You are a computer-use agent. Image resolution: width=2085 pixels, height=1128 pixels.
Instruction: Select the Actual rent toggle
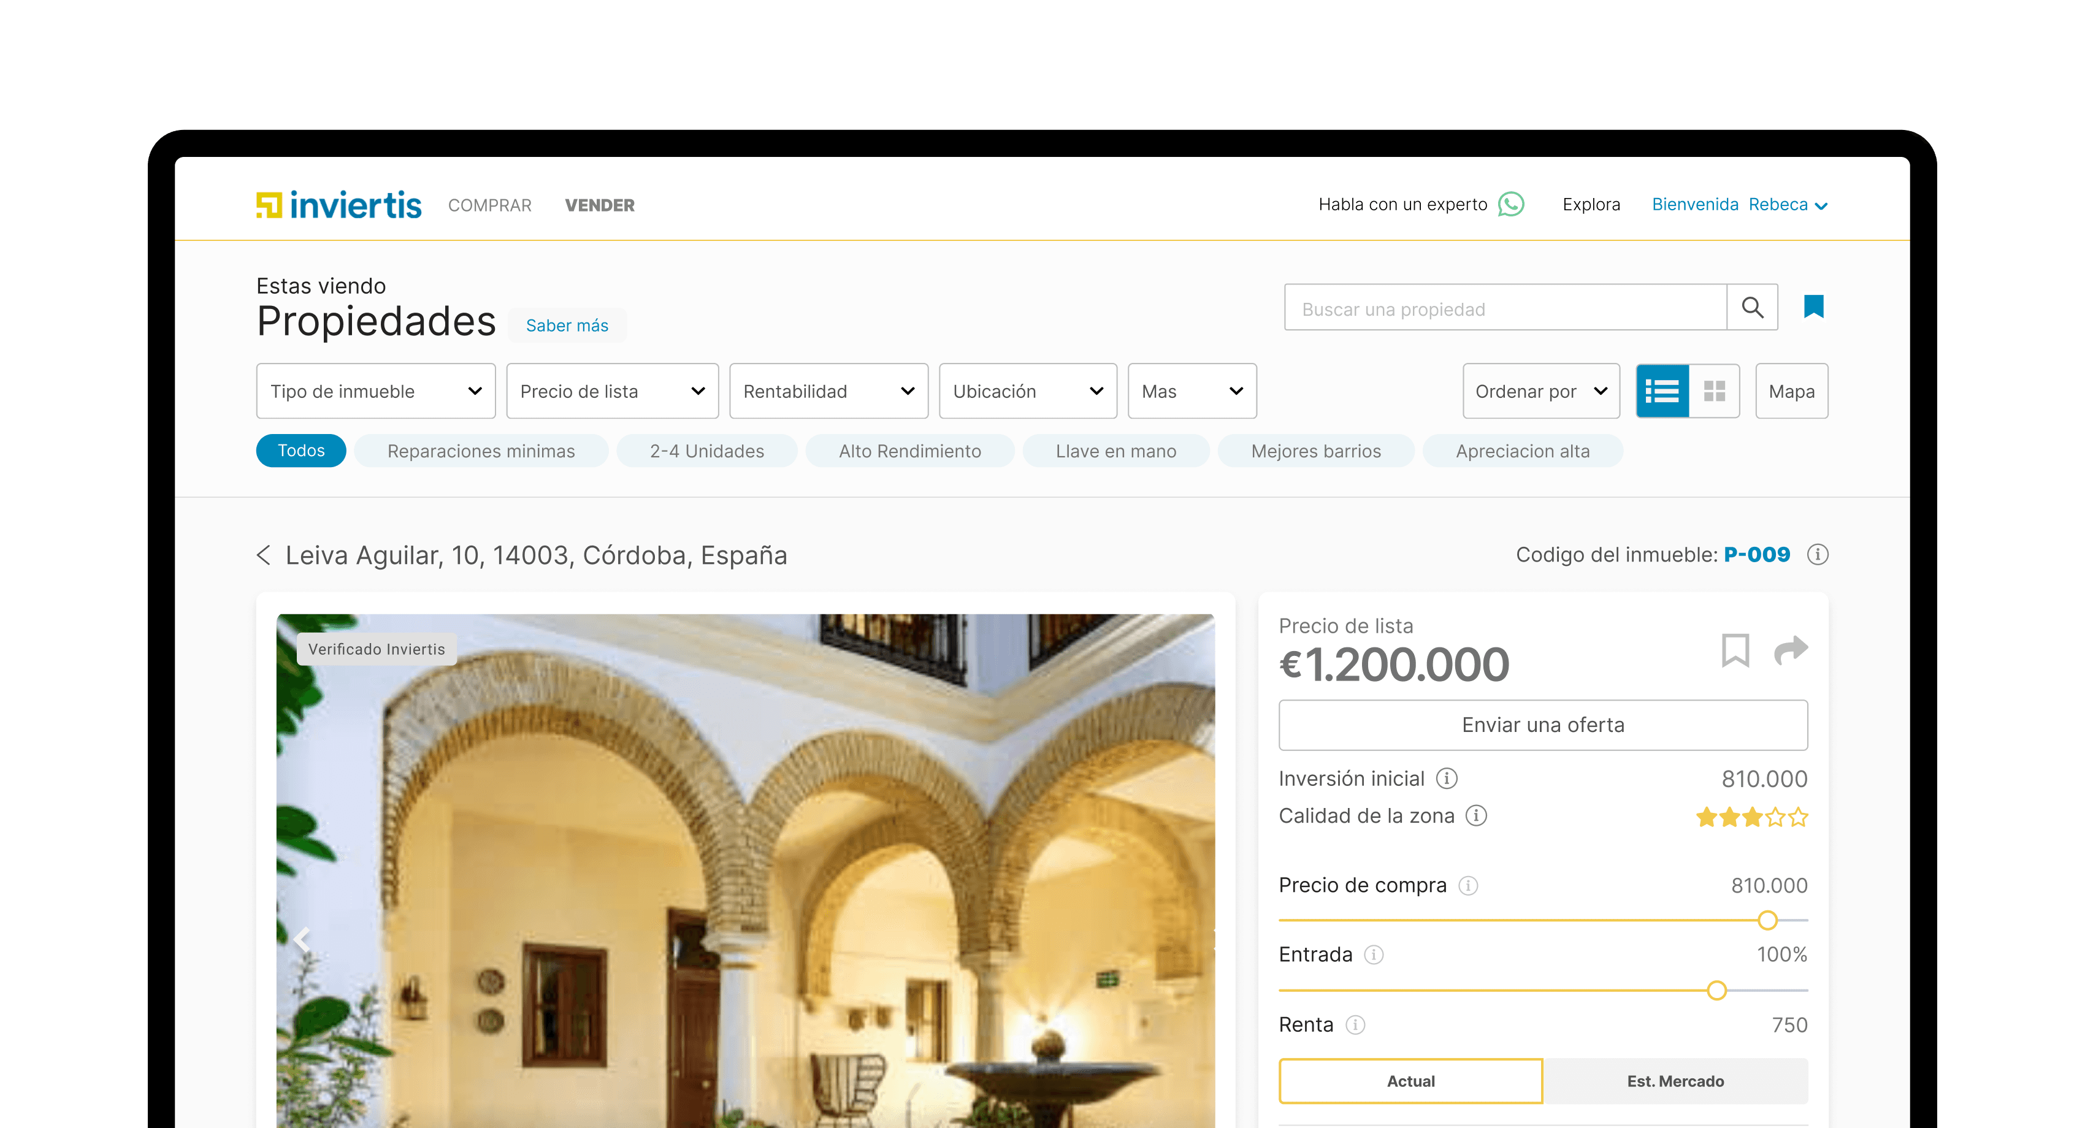[x=1410, y=1081]
